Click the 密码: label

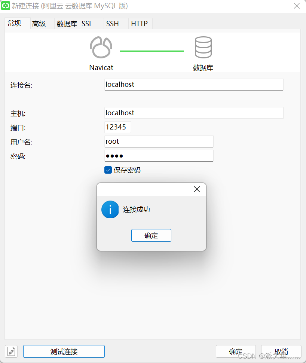[18, 156]
